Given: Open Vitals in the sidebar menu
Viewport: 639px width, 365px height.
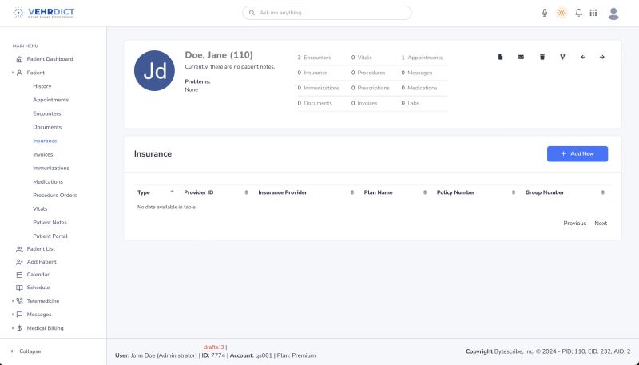Looking at the screenshot, I should pyautogui.click(x=40, y=208).
